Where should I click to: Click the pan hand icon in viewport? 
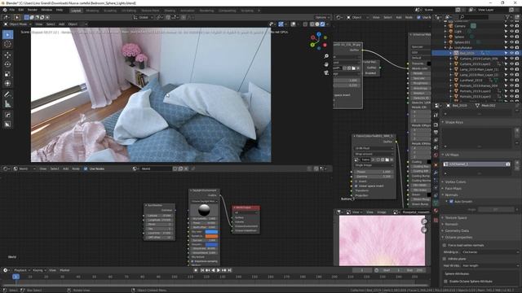point(326,64)
